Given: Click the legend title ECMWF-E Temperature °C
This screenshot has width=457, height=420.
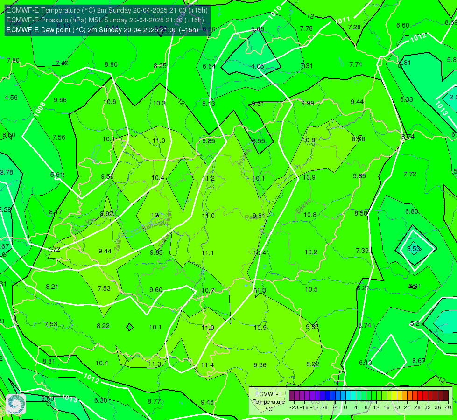Looking at the screenshot, I should pos(268,402).
